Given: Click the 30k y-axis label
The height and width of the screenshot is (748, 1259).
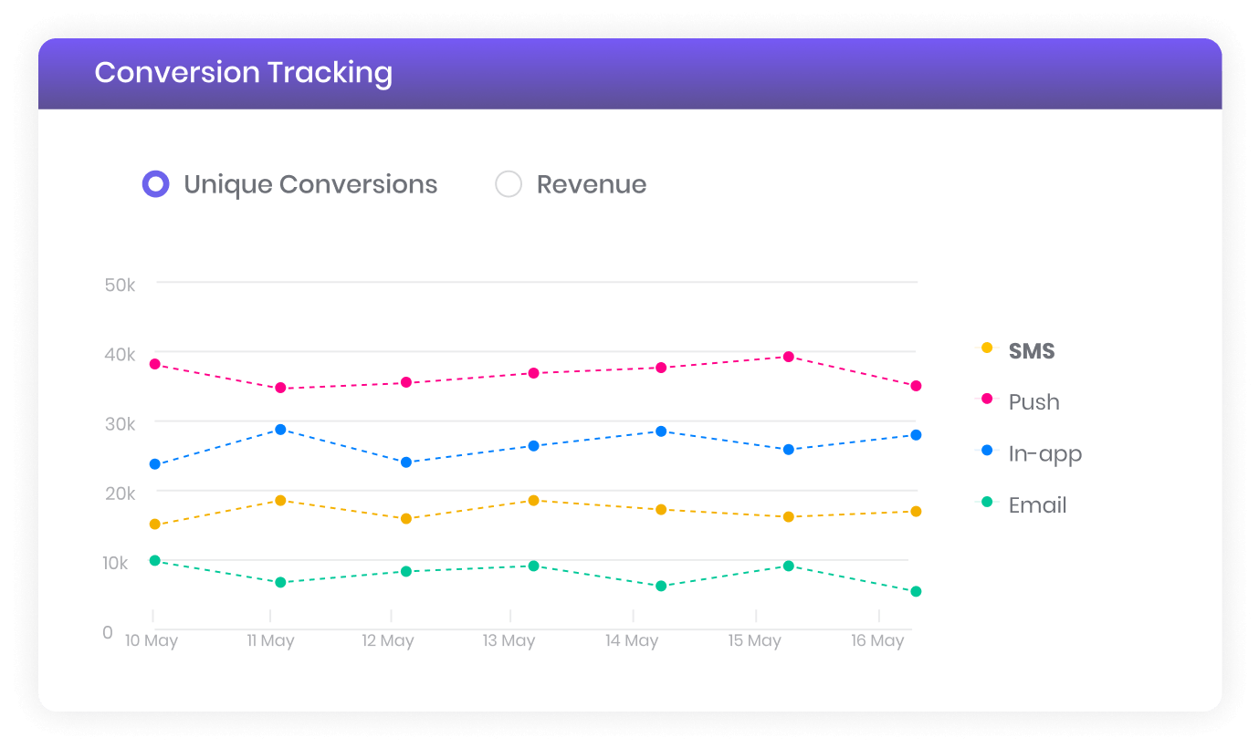Looking at the screenshot, I should (120, 424).
